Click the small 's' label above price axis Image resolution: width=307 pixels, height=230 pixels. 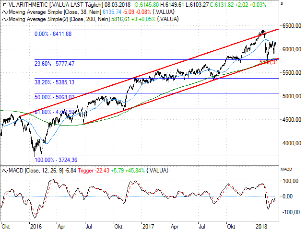coord(282,3)
